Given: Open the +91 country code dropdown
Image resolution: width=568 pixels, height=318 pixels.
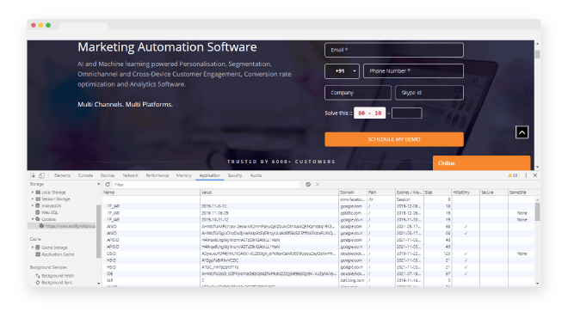Looking at the screenshot, I should click(x=342, y=71).
